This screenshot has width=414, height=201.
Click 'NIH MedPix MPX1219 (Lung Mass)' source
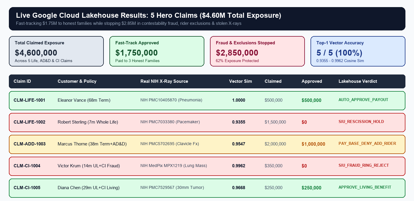(174, 166)
